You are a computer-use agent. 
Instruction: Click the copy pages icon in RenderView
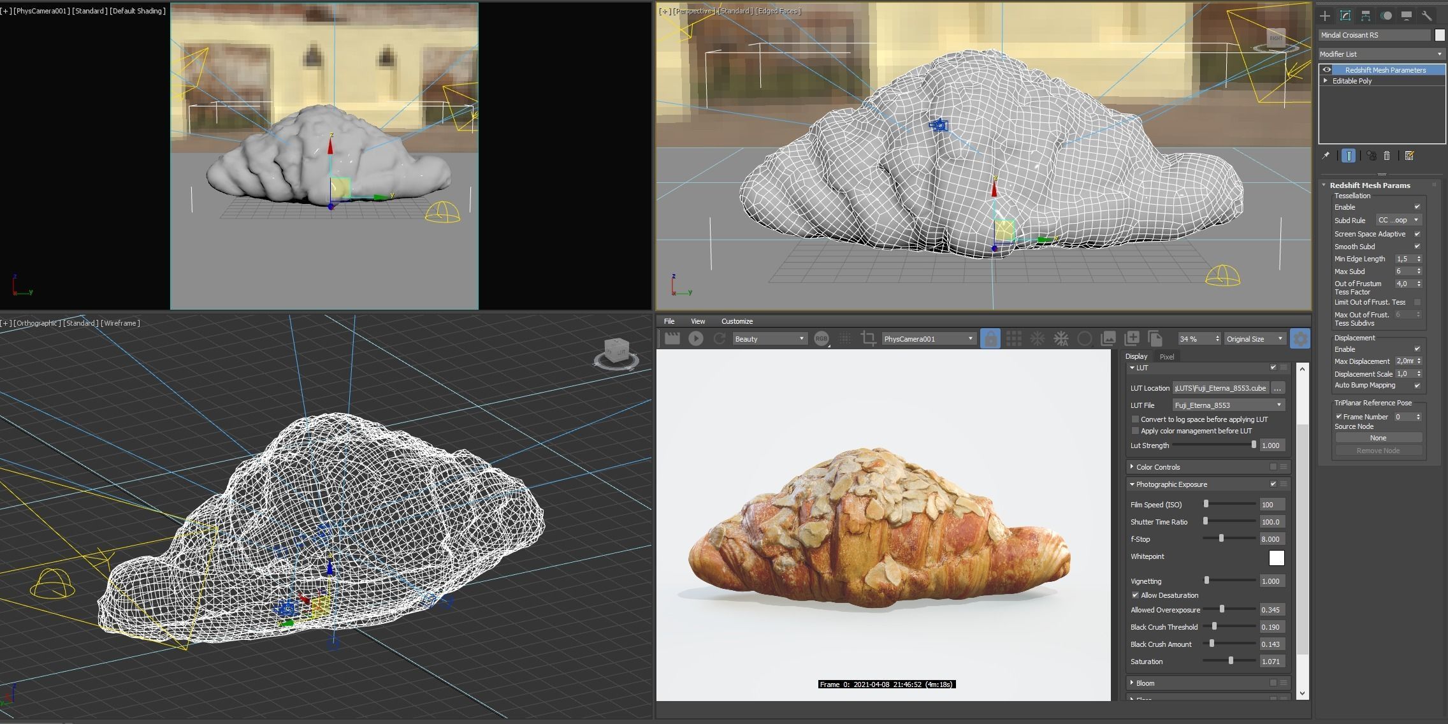[x=1155, y=338]
